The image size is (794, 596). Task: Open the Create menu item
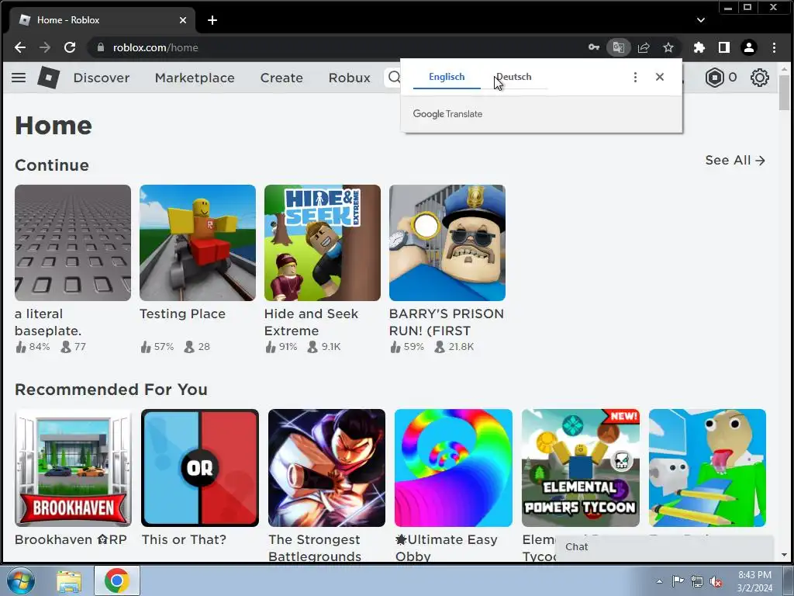coord(281,78)
